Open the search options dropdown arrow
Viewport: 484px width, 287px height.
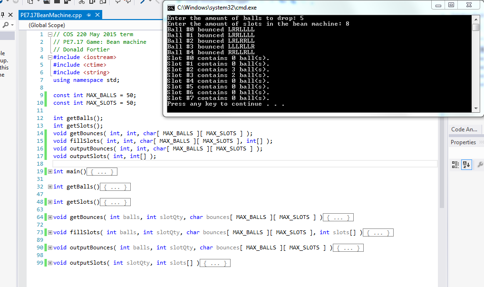(12, 25)
